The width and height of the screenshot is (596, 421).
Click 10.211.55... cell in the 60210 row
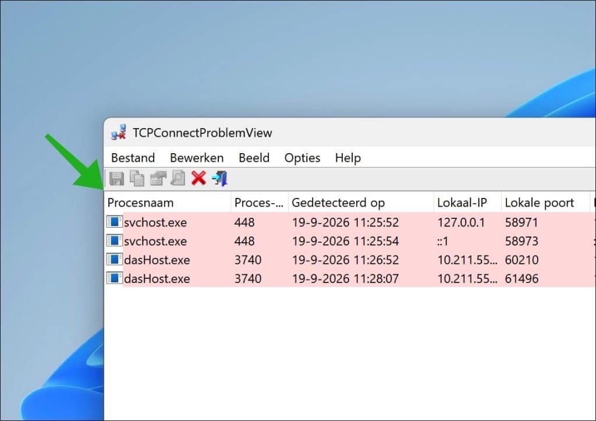tap(467, 260)
